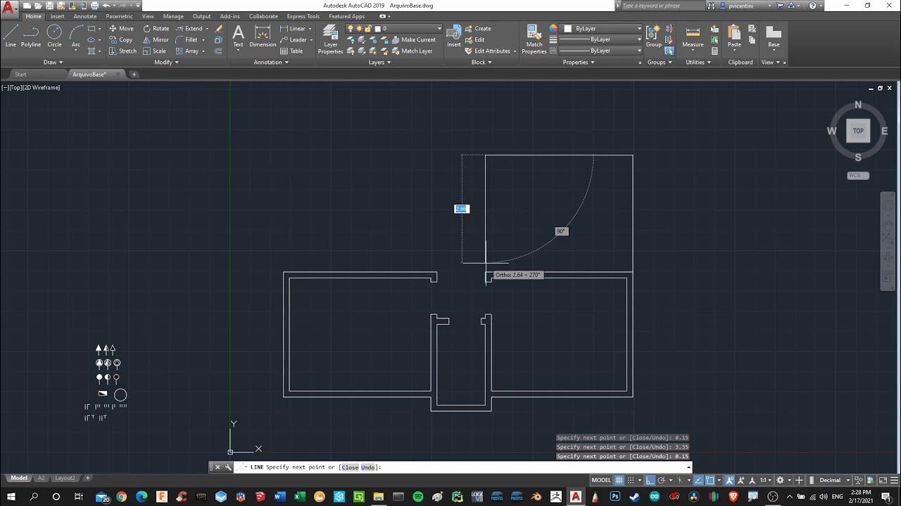This screenshot has height=506, width=901.
Task: Open Layer Properties manager
Action: coord(330,39)
